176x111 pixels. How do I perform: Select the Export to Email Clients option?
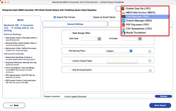pyautogui.click(x=91, y=17)
